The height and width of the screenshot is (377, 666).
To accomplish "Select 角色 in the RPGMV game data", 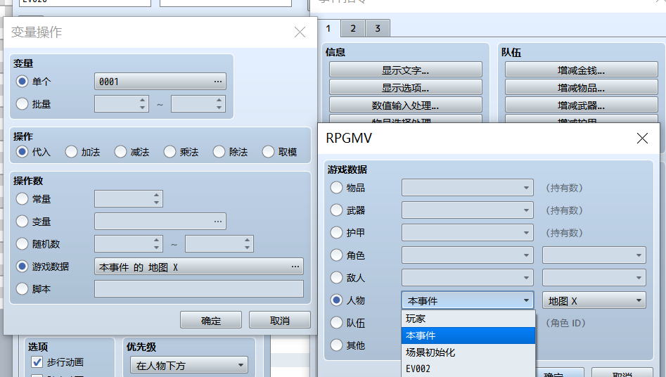I will coord(336,255).
